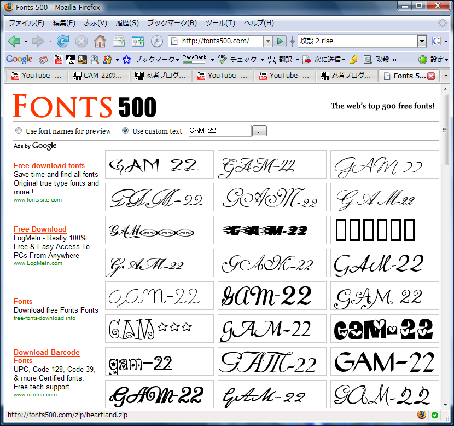454x426 pixels.
Task: Open the 設定 settings dropdown
Action: tap(446, 60)
